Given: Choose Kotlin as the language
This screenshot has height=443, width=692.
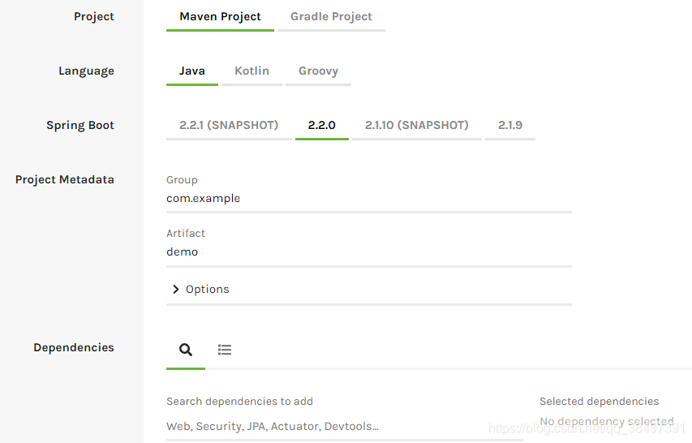Looking at the screenshot, I should (x=251, y=71).
